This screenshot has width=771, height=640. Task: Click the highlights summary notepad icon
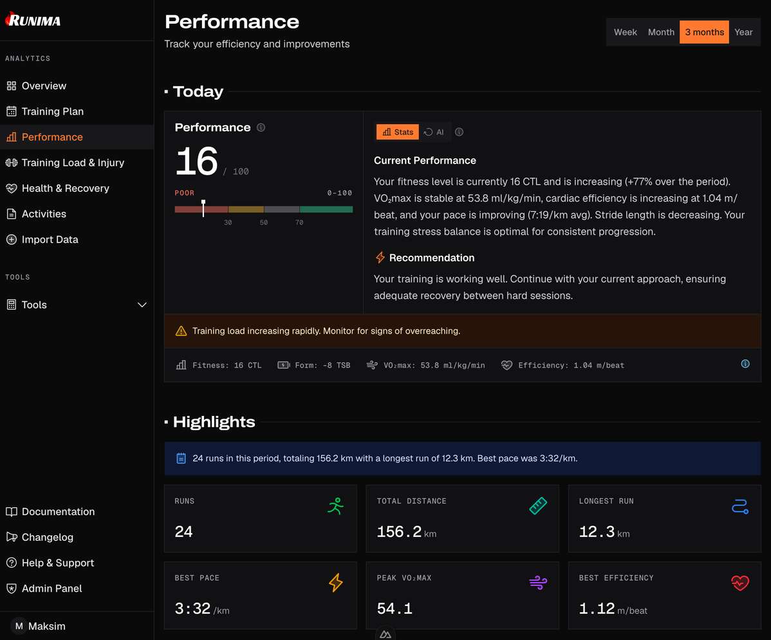[181, 458]
